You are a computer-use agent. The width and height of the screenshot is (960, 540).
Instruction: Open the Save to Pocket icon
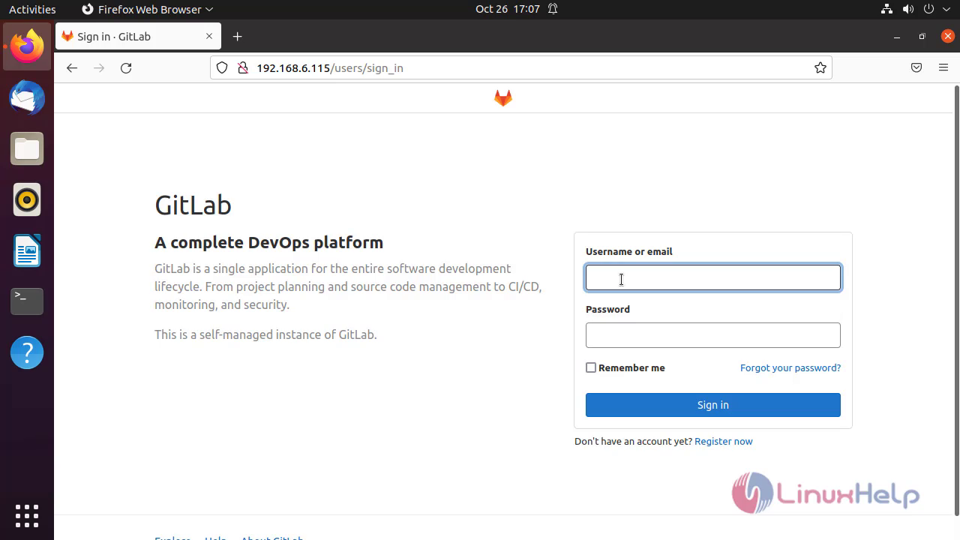coord(916,68)
